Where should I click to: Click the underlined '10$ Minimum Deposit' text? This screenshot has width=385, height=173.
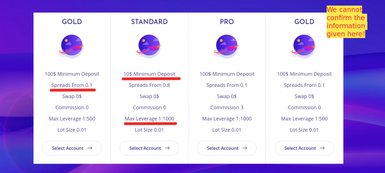click(149, 74)
